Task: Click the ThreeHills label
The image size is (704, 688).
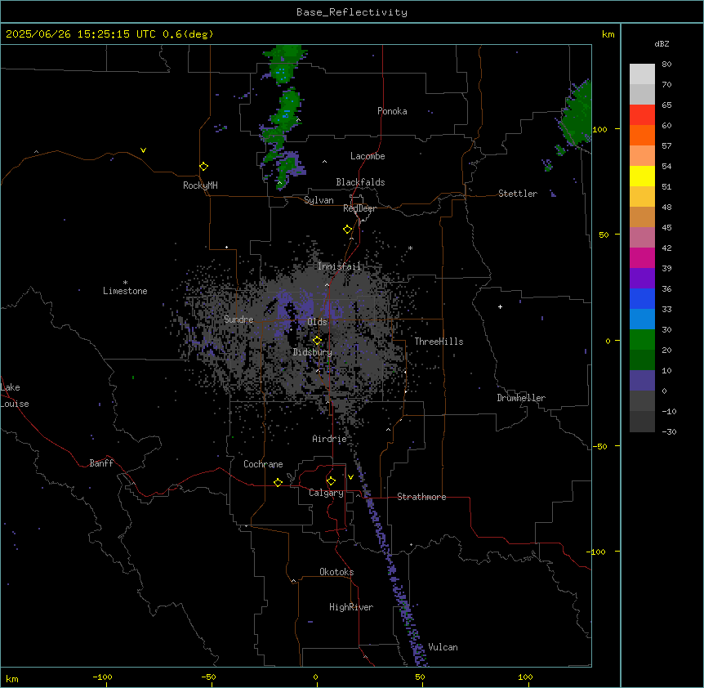Action: (x=439, y=342)
